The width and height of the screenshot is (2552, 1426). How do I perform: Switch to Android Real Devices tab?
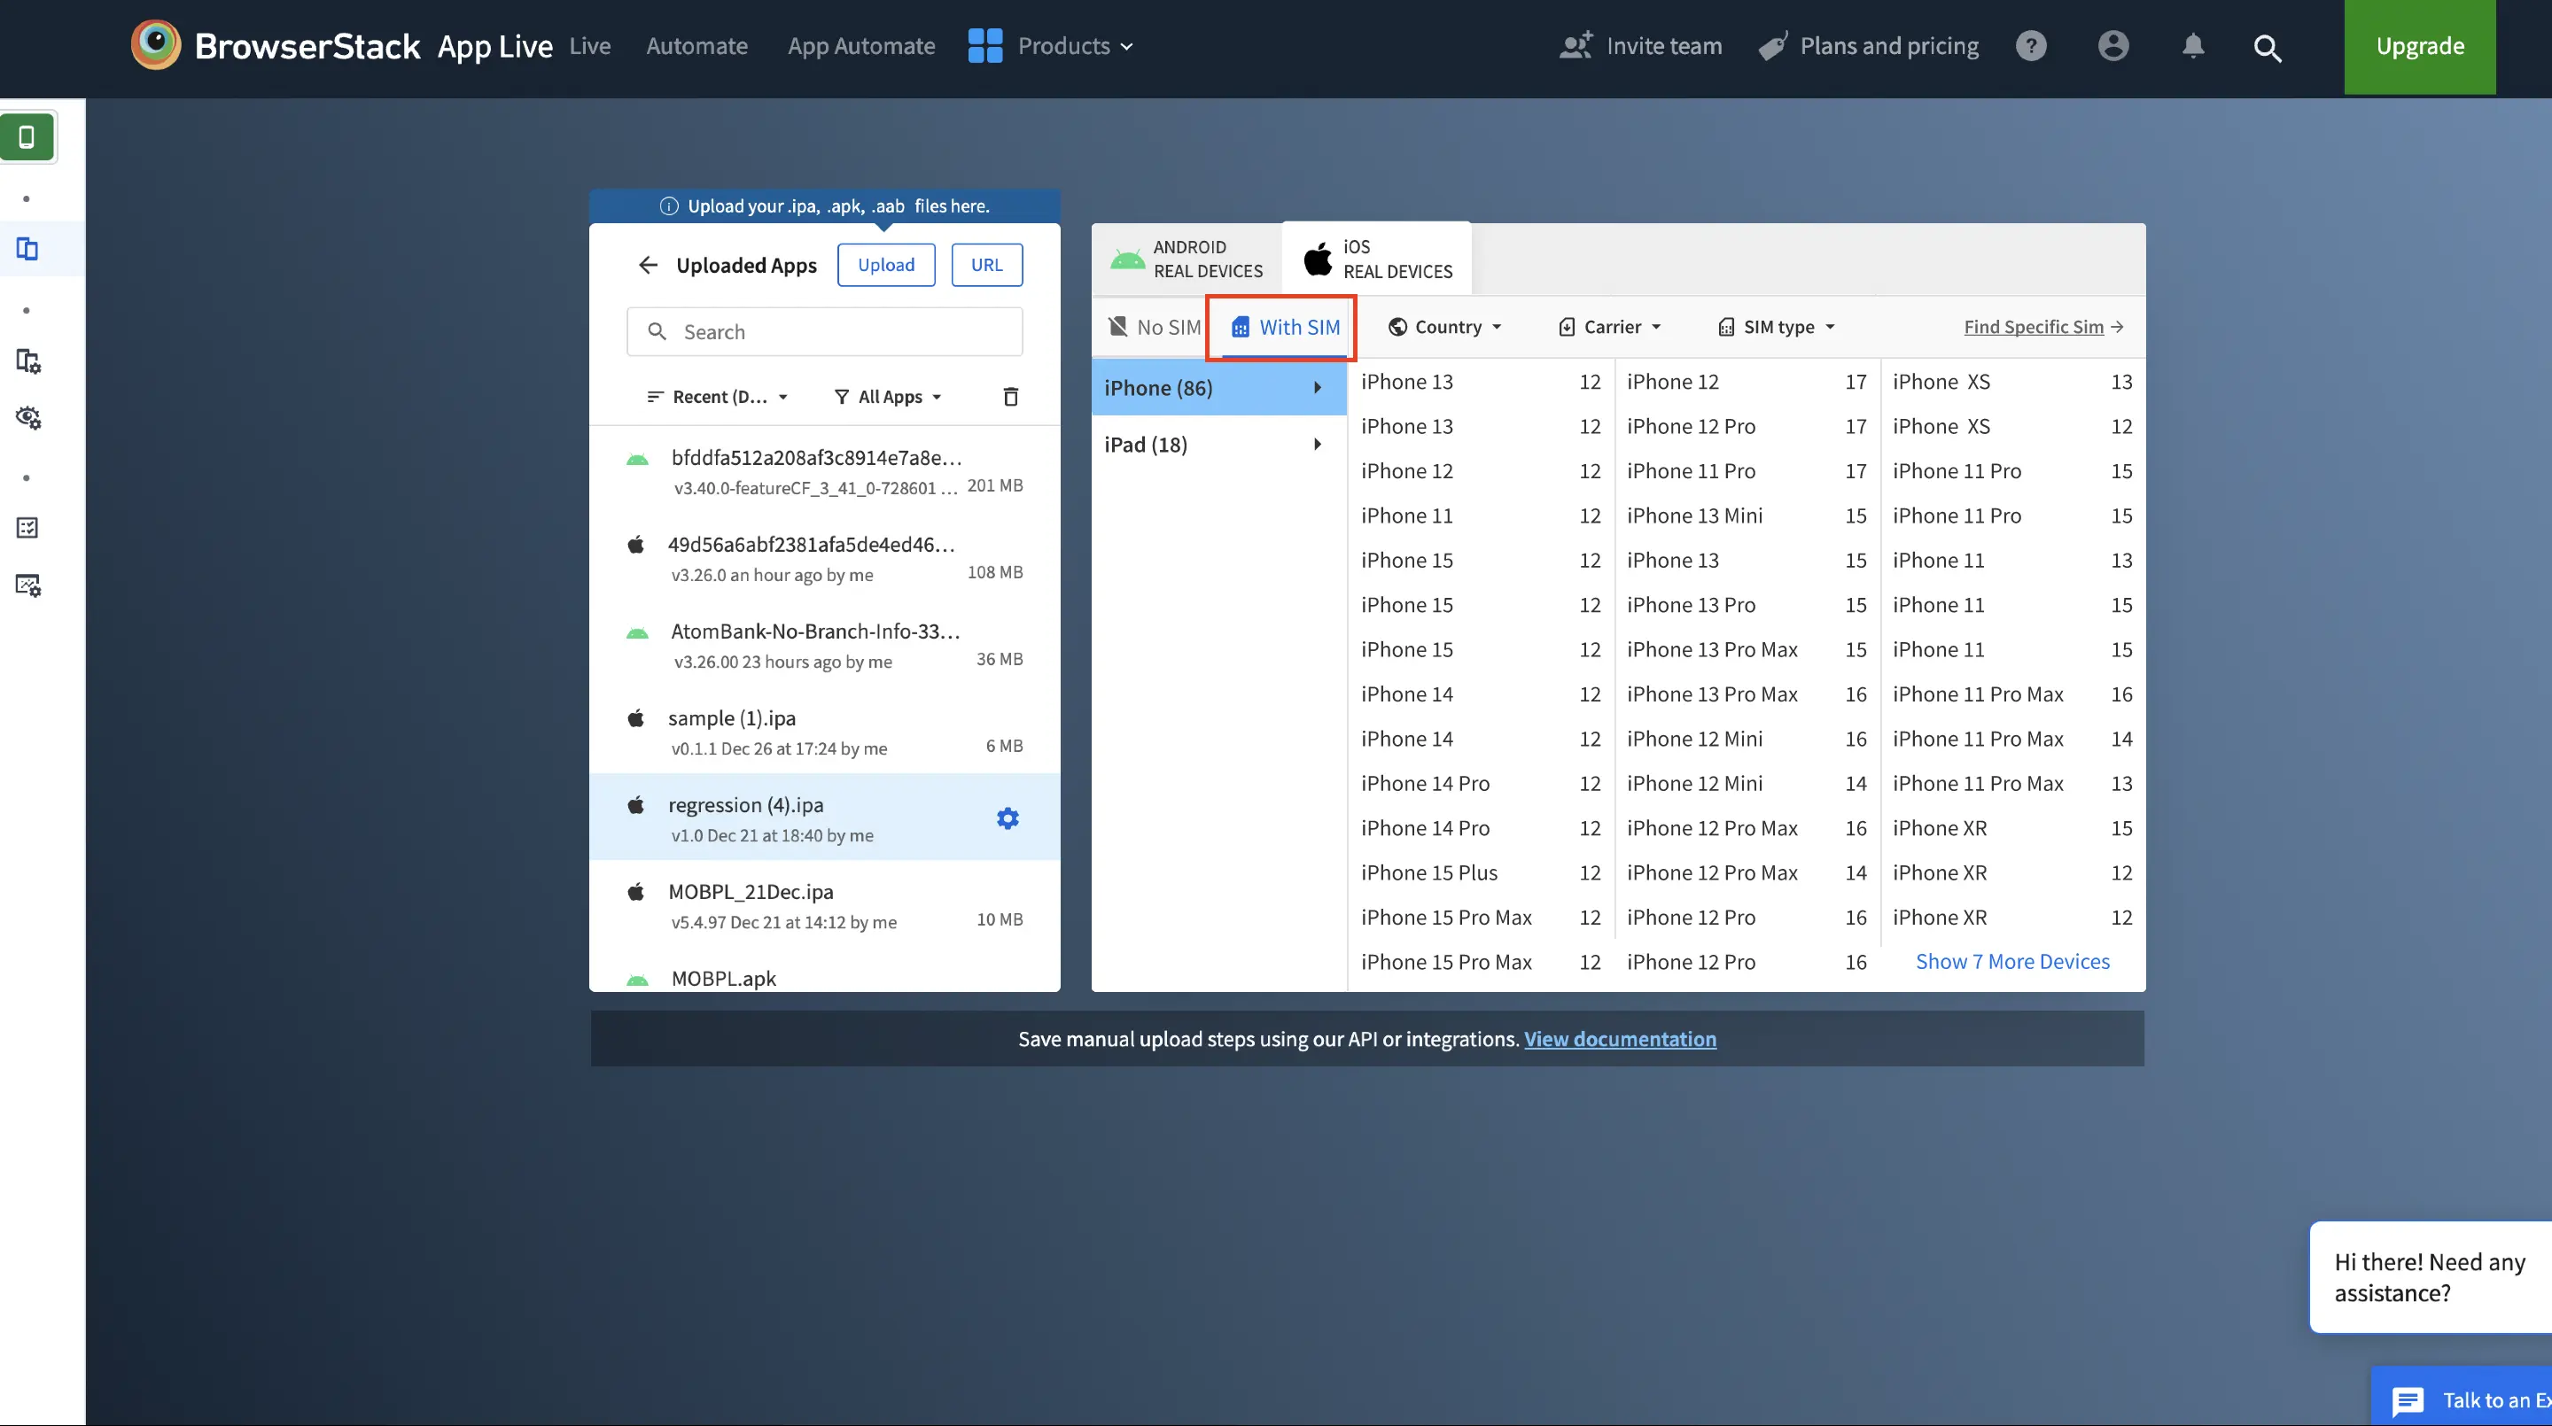coord(1187,259)
